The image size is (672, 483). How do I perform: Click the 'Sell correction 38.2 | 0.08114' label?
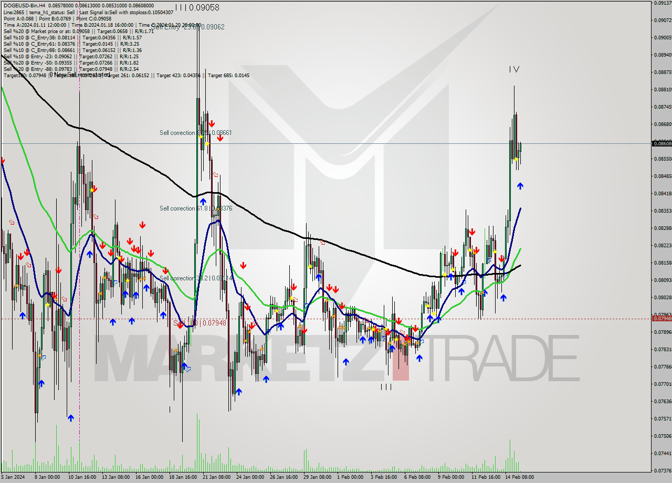pyautogui.click(x=196, y=278)
